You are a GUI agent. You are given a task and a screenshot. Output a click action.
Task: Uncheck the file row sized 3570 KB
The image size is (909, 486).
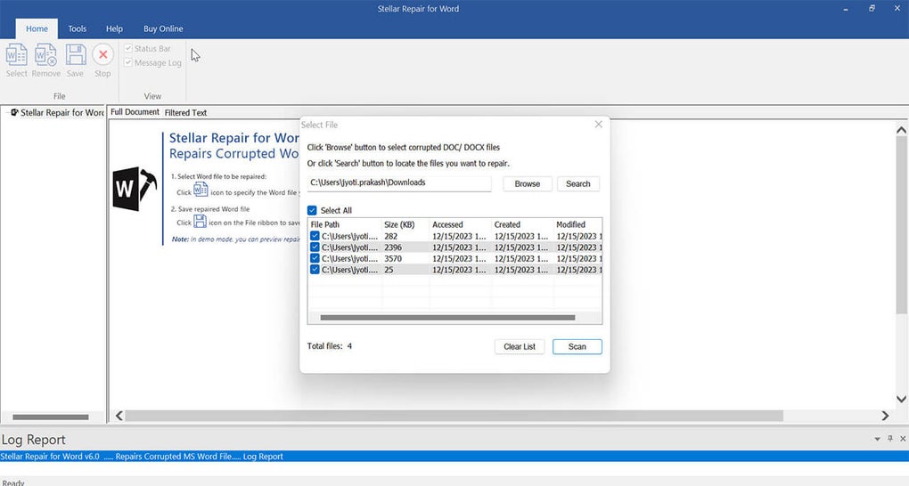[x=315, y=258]
